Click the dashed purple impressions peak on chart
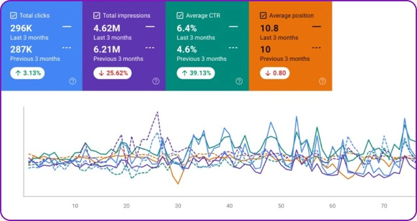 pyautogui.click(x=157, y=112)
